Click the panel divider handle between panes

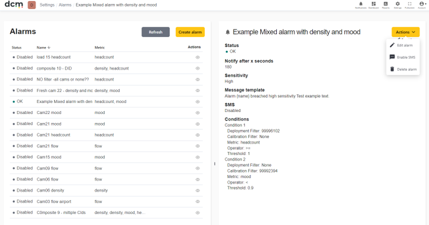point(215,164)
